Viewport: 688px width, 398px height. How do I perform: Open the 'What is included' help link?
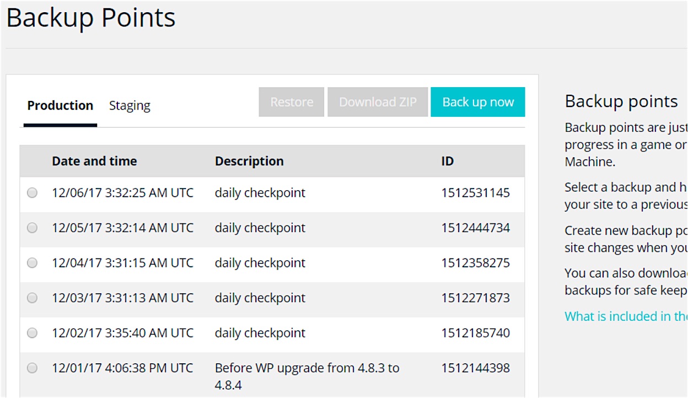tap(626, 316)
